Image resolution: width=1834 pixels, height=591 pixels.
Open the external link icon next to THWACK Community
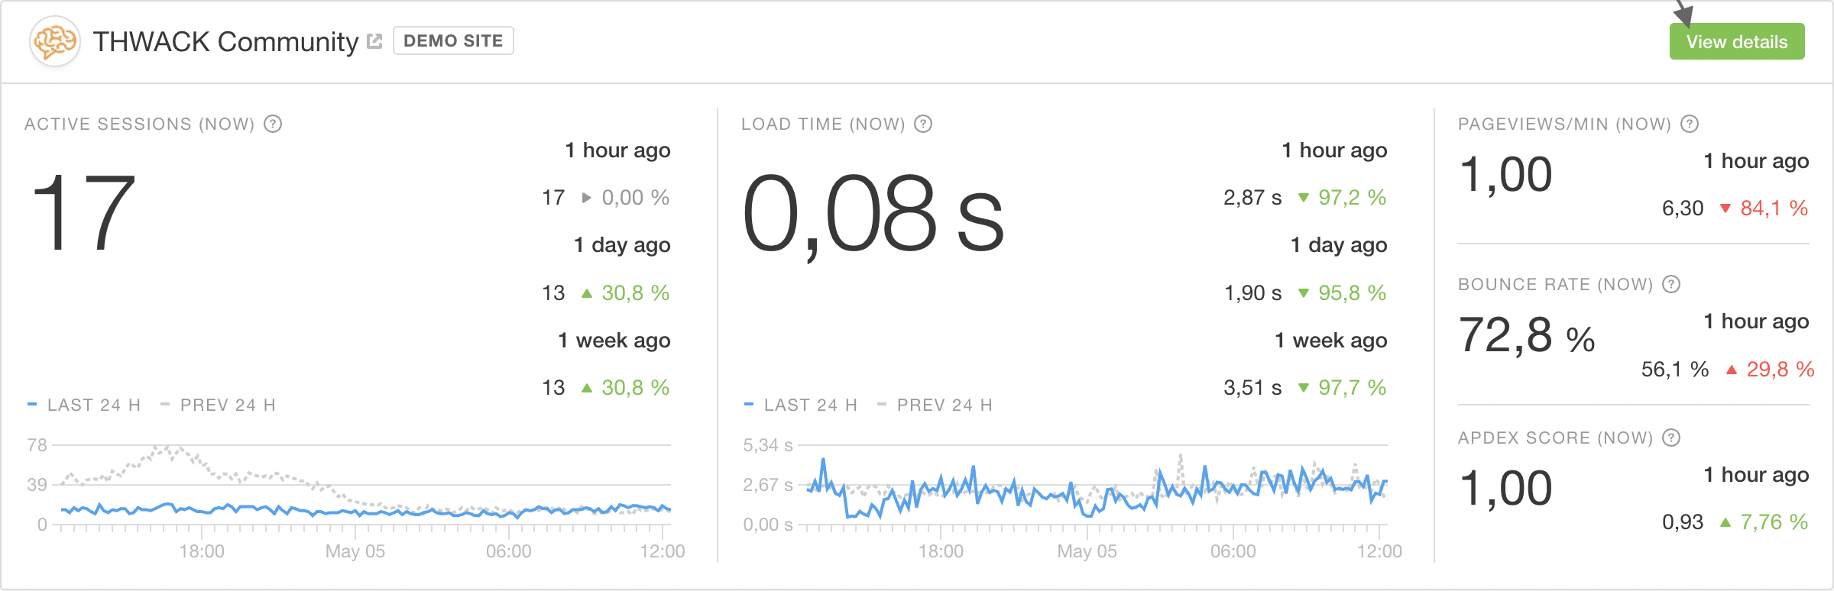[x=374, y=41]
